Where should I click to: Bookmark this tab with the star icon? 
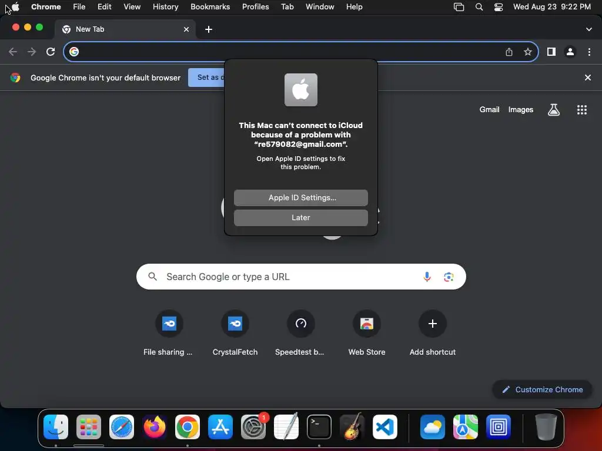point(528,52)
